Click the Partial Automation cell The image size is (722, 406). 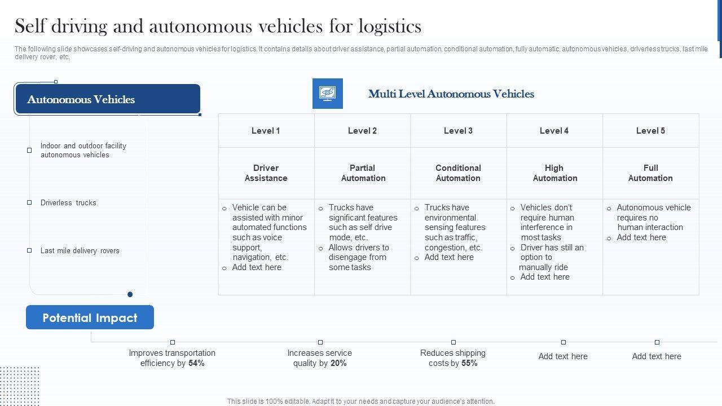click(x=363, y=173)
